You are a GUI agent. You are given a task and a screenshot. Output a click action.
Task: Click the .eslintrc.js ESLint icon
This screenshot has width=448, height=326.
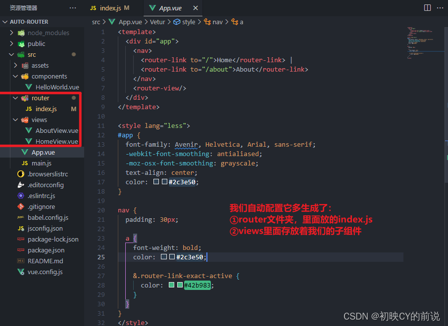(21, 196)
